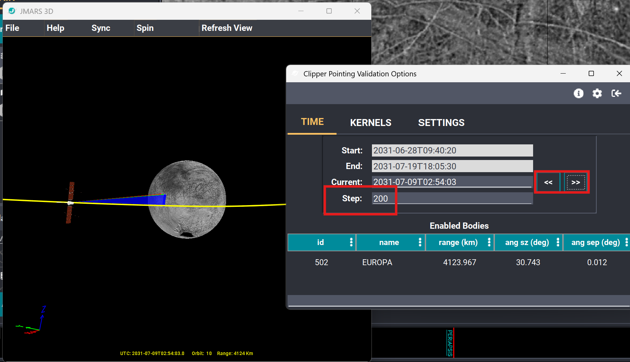Minimize the Clipper Pointing Validation Options window
The height and width of the screenshot is (362, 630).
(x=563, y=74)
